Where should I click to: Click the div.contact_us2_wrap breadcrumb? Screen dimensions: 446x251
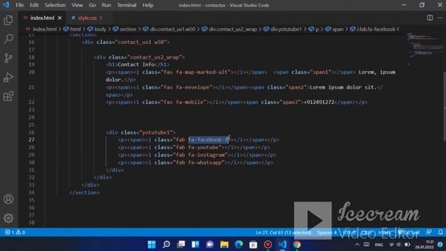[233, 29]
